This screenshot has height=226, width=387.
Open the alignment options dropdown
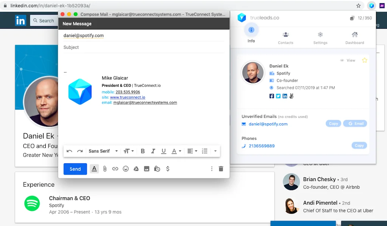point(192,151)
